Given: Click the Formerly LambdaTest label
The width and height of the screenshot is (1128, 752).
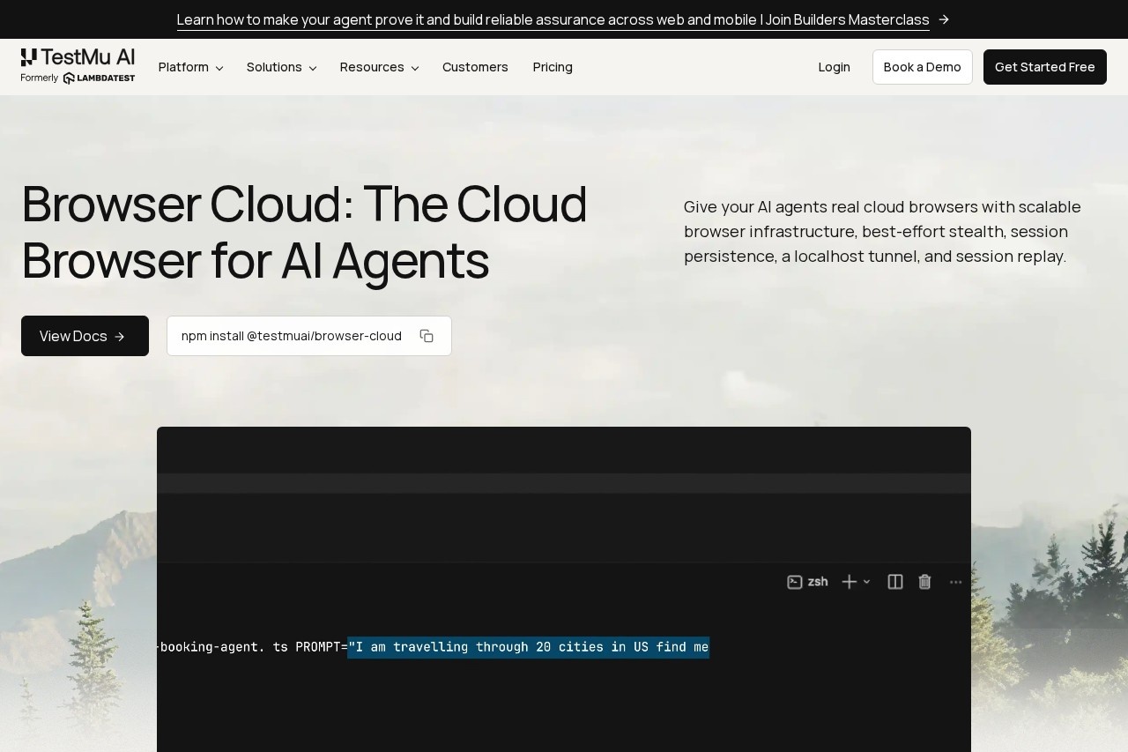Looking at the screenshot, I should (78, 78).
